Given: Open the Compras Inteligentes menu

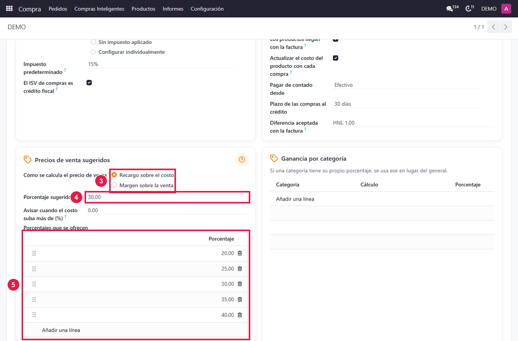Looking at the screenshot, I should pos(99,9).
